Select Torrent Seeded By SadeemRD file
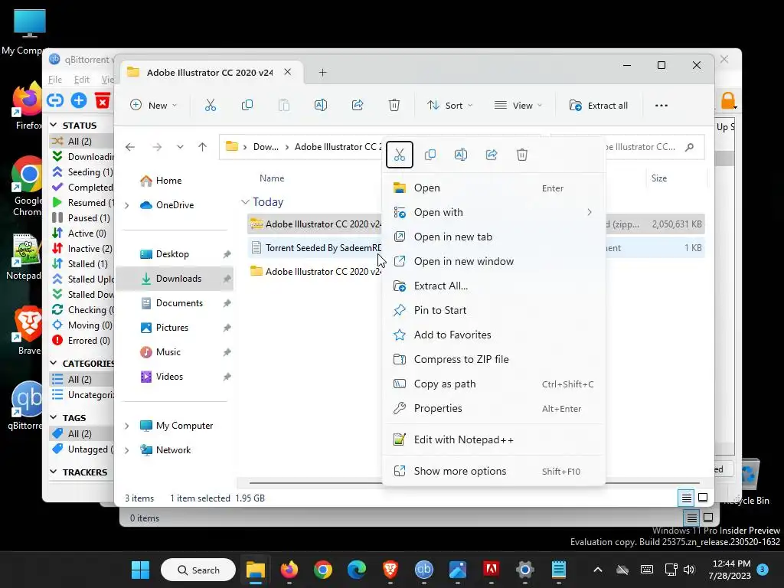 point(315,248)
